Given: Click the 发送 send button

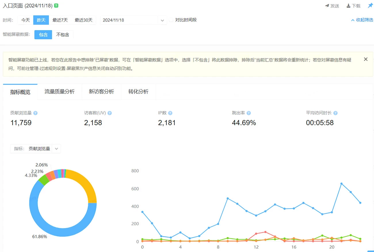Looking at the screenshot, I should 332,6.
